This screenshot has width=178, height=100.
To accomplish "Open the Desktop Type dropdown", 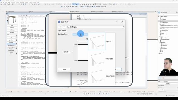I will [80, 34].
